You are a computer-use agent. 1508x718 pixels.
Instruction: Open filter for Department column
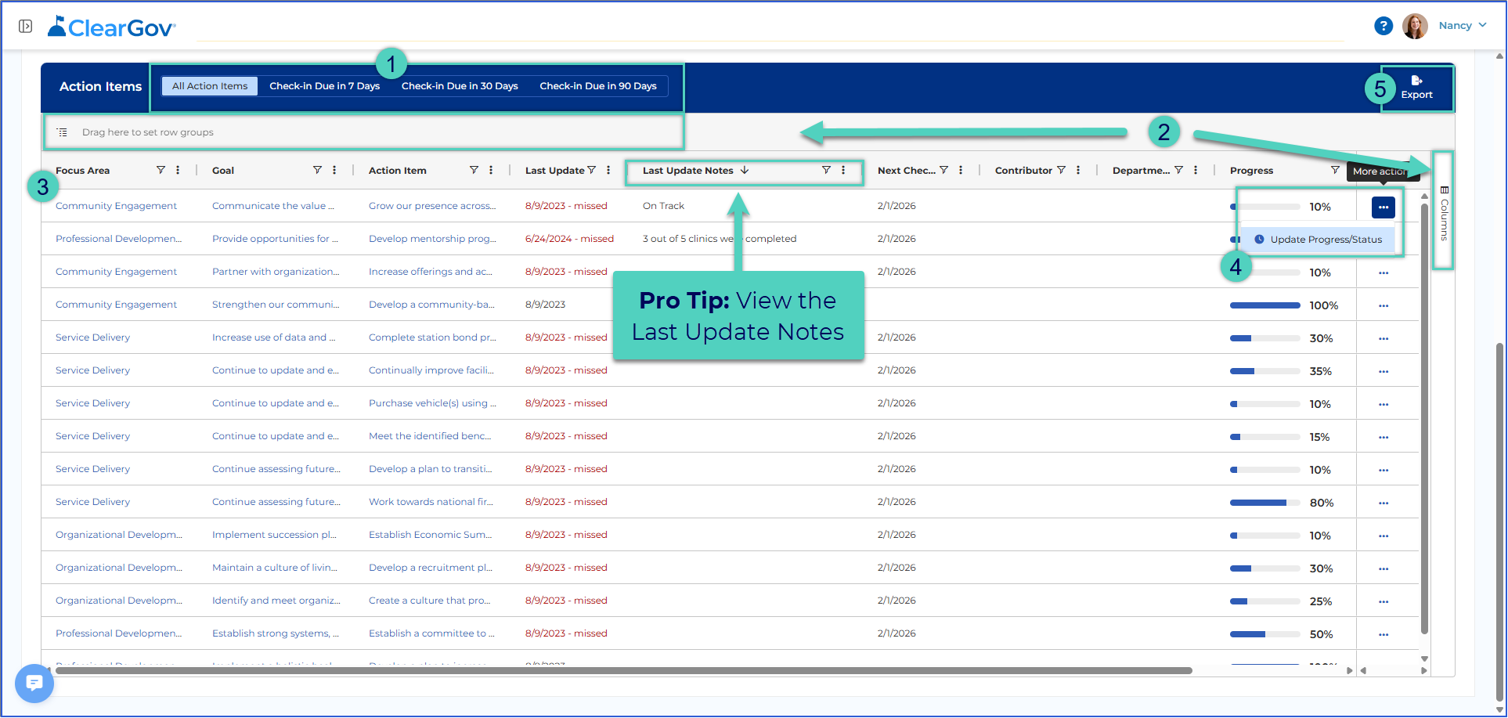click(x=1178, y=170)
